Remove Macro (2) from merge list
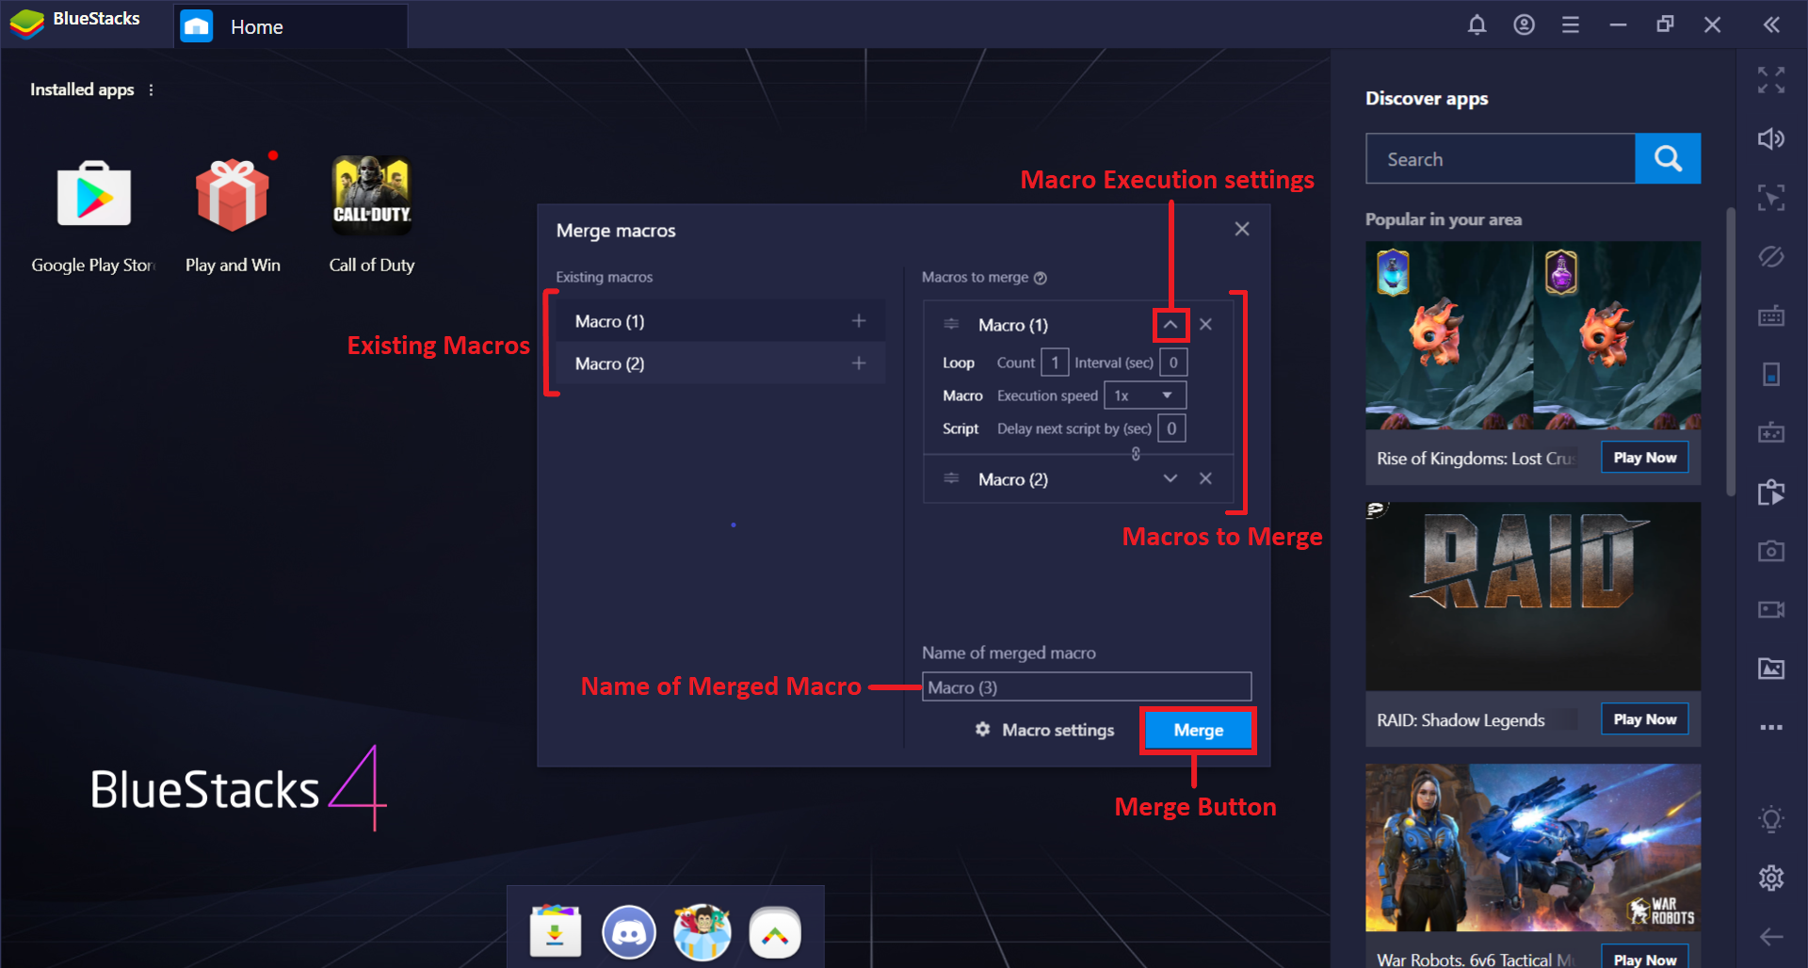1808x968 pixels. [x=1205, y=478]
